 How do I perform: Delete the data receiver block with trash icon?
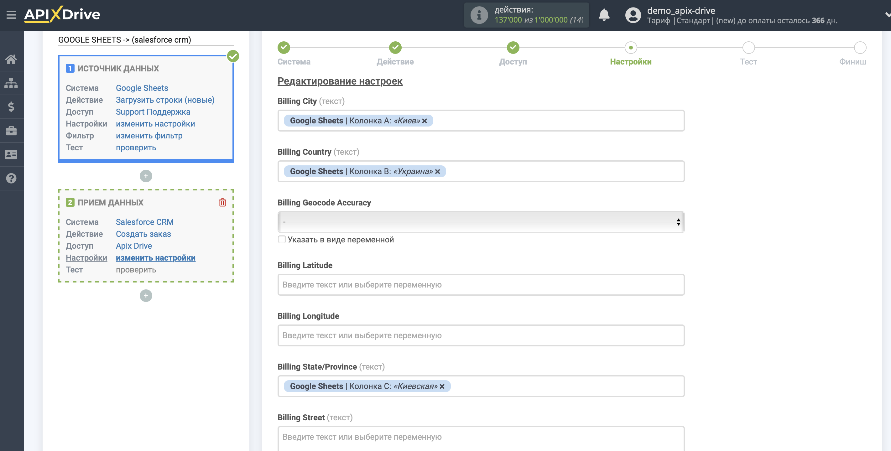pyautogui.click(x=222, y=202)
